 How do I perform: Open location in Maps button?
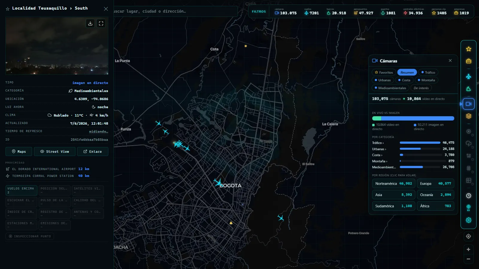(19, 152)
